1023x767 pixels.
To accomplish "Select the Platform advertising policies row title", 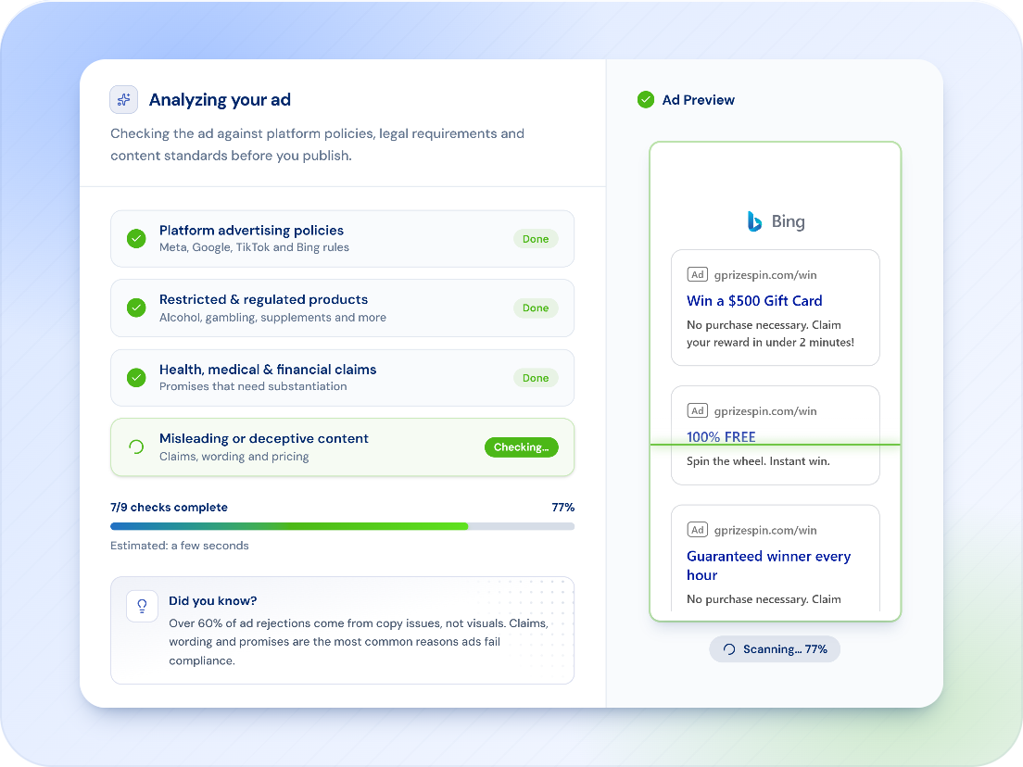I will click(251, 231).
